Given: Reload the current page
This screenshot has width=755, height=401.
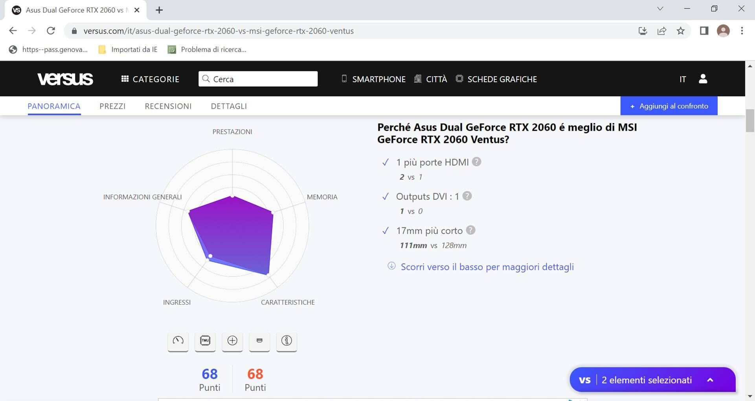Looking at the screenshot, I should pos(51,31).
